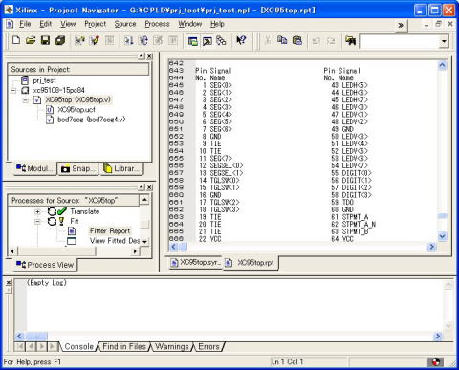Select the Console tab
The width and height of the screenshot is (459, 370).
78,346
